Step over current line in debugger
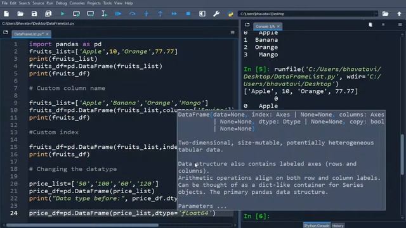Viewport: 406px width, 228px height. [x=133, y=14]
